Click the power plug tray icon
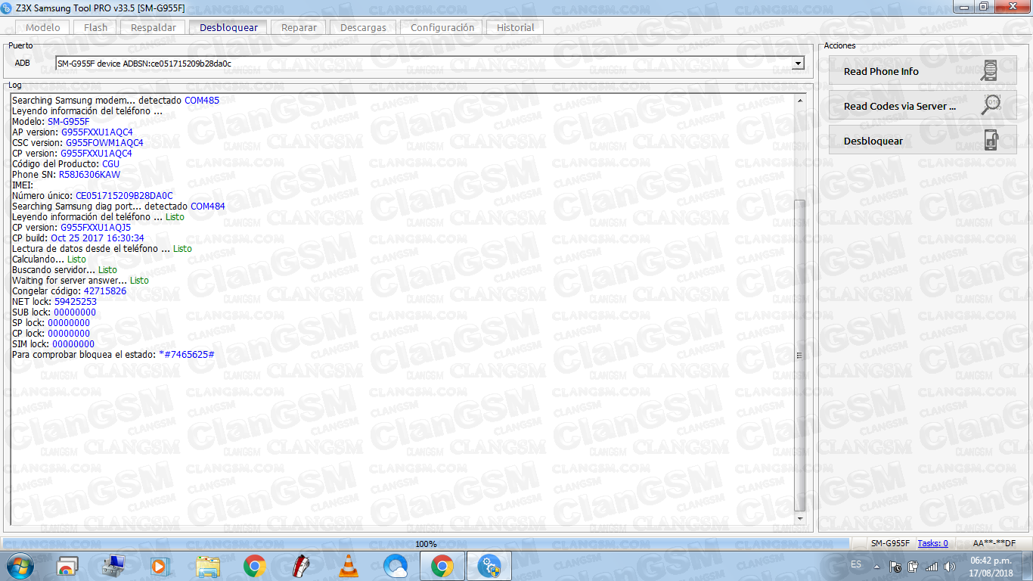 [x=914, y=566]
